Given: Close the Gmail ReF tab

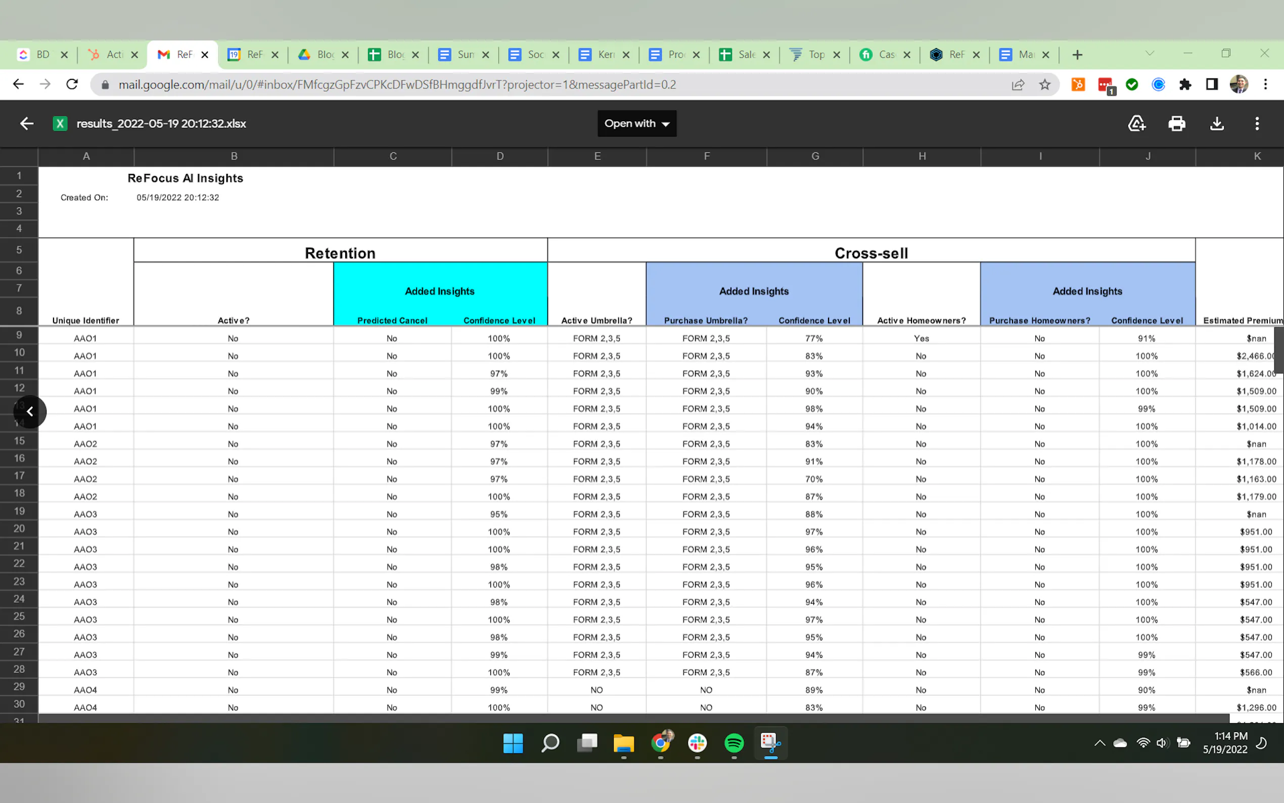Looking at the screenshot, I should coord(205,55).
